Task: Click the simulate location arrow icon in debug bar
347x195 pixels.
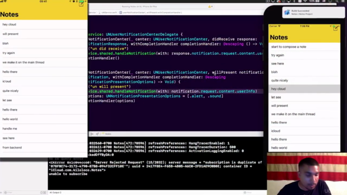Action: pyautogui.click(x=98, y=134)
